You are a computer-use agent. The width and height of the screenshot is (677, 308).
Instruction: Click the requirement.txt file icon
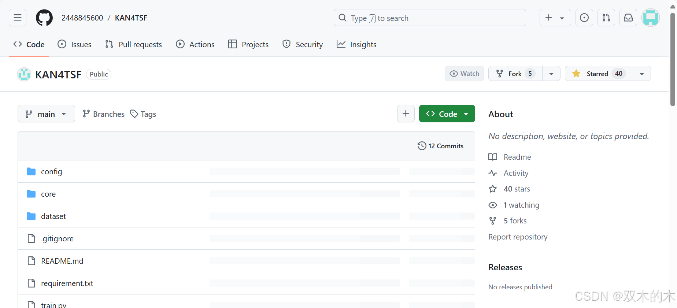tap(32, 283)
